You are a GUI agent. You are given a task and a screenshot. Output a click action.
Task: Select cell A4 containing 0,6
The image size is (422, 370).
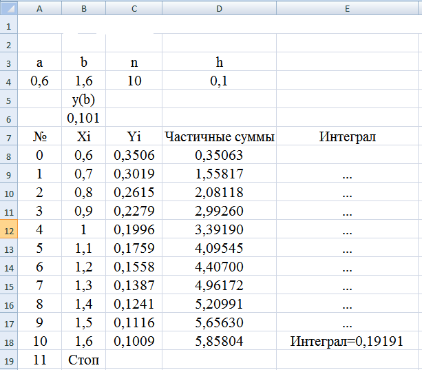[39, 80]
